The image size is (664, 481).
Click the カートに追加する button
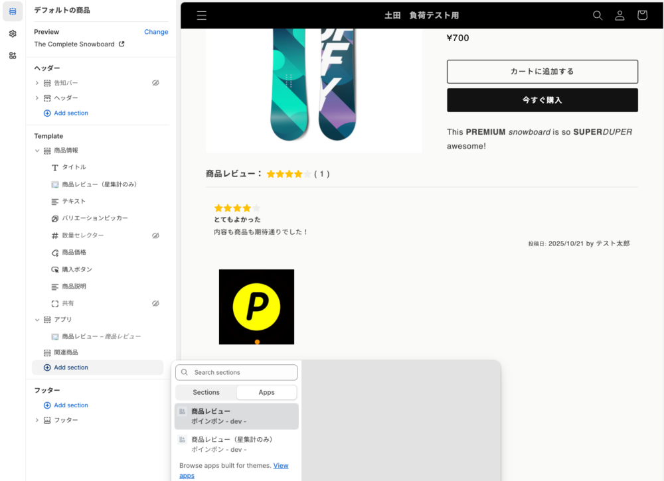542,72
